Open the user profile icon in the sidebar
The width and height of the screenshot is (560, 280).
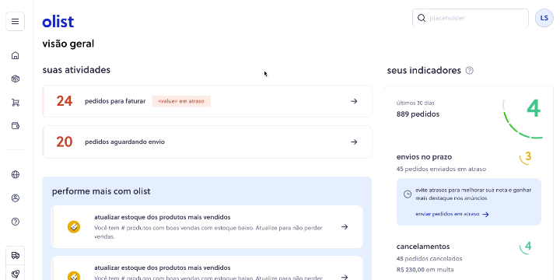pyautogui.click(x=15, y=198)
